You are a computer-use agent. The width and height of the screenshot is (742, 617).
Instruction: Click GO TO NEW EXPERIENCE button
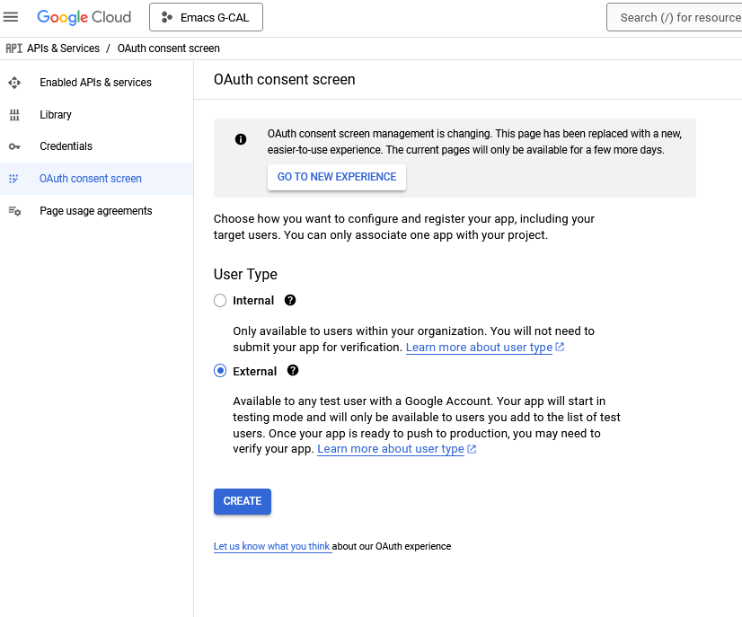(x=337, y=177)
